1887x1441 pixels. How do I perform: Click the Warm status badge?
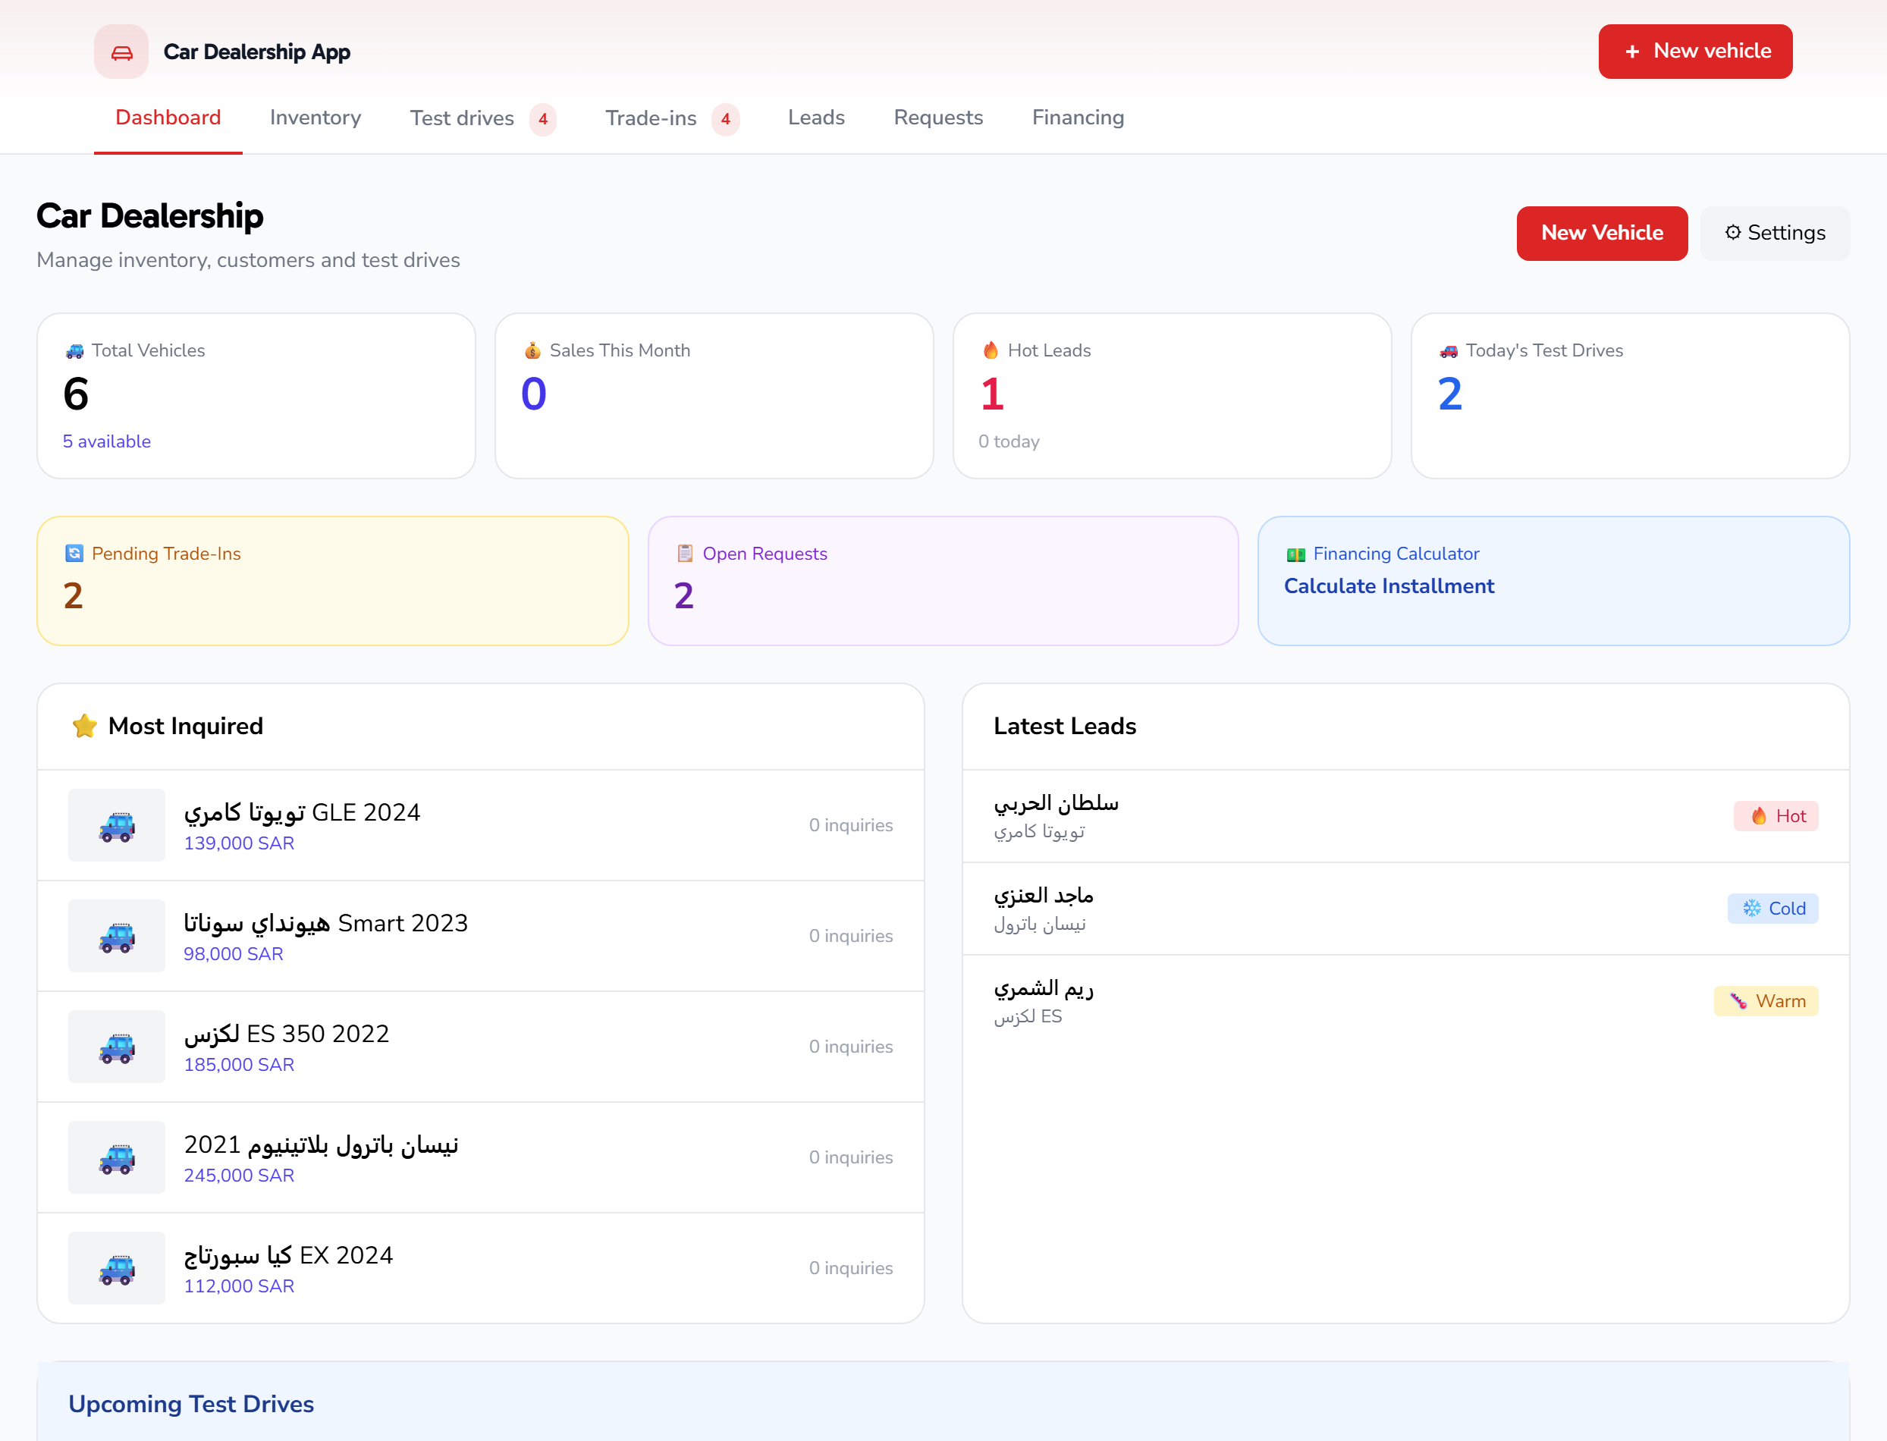[1765, 1001]
